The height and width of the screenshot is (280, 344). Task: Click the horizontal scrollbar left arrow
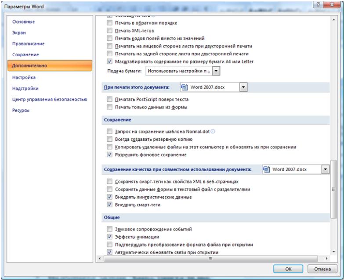pyautogui.click(x=100, y=258)
